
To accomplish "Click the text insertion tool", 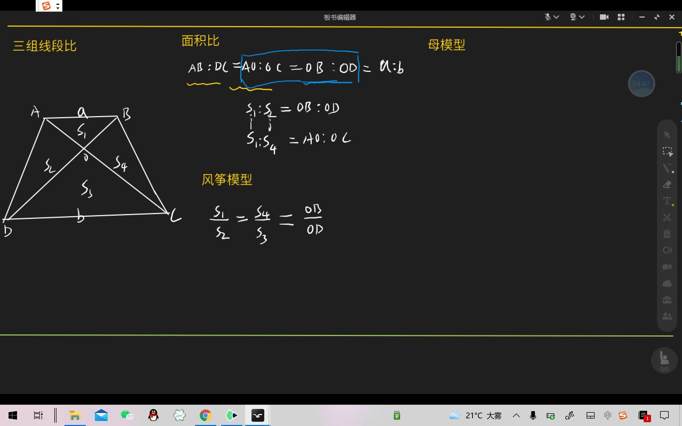I will tap(667, 201).
